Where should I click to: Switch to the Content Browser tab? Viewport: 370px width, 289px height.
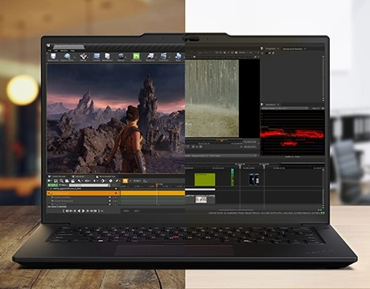pos(57,177)
